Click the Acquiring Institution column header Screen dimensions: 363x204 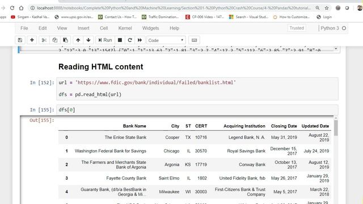244,126
